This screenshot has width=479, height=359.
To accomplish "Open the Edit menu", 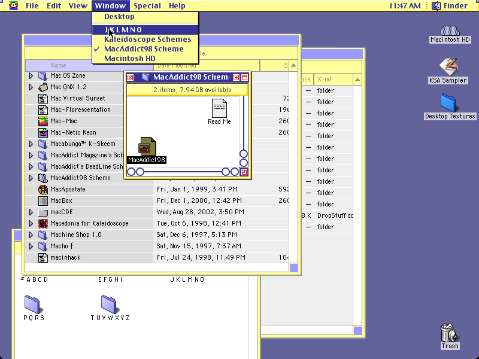I will click(54, 6).
